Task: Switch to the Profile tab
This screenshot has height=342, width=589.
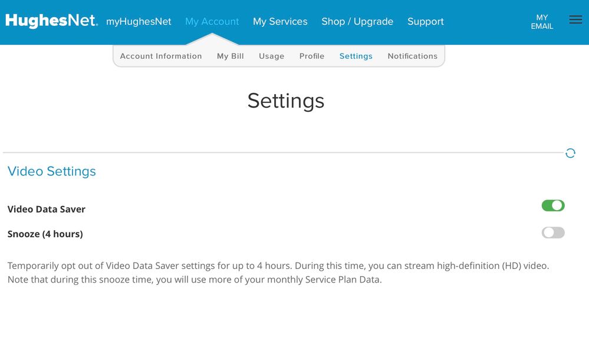Action: click(312, 57)
